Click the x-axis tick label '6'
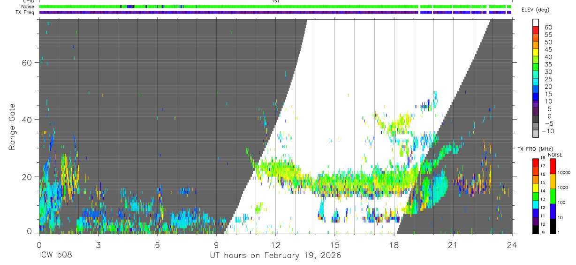This screenshot has width=576, height=265. [157, 244]
